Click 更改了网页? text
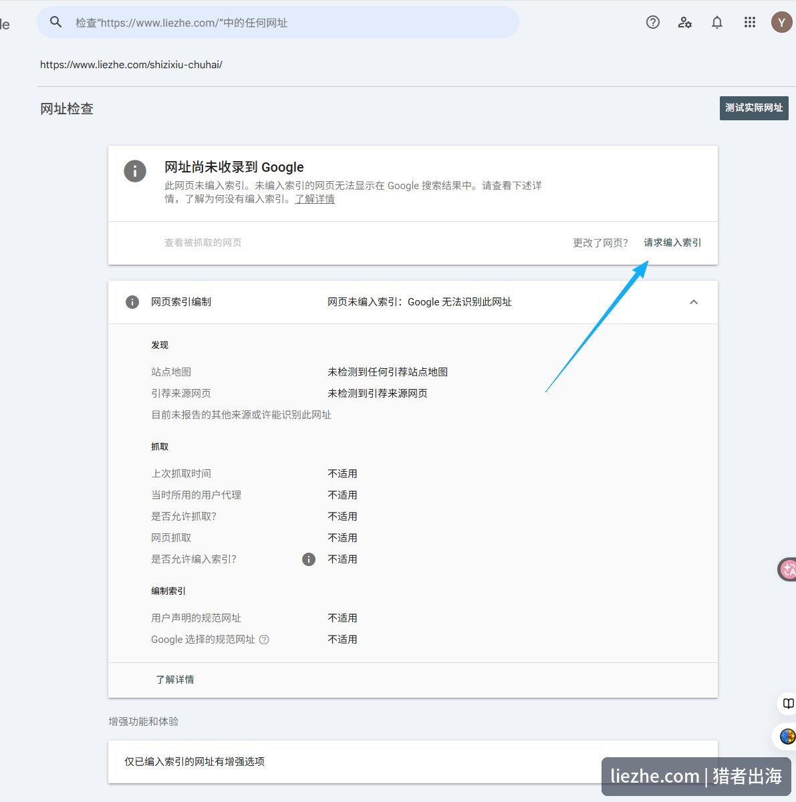The image size is (796, 802). coord(601,243)
